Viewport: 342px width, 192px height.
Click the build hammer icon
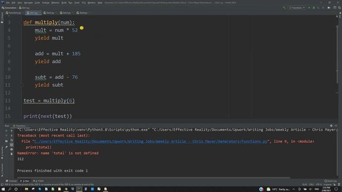click(284, 8)
